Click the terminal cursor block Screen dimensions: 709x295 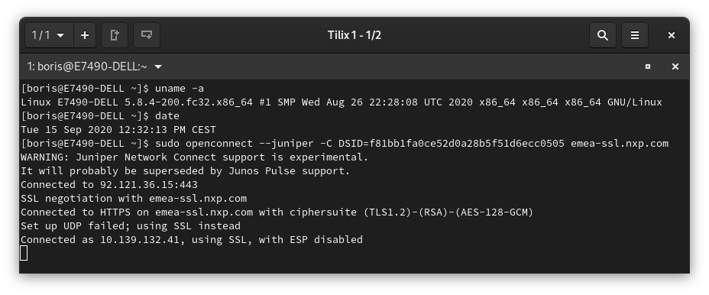tap(24, 254)
